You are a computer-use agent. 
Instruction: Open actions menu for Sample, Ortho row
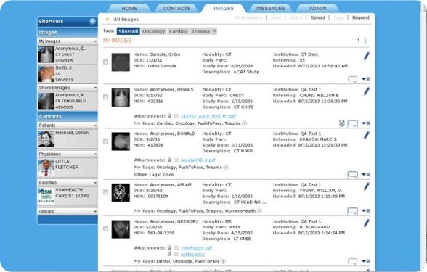(x=366, y=79)
